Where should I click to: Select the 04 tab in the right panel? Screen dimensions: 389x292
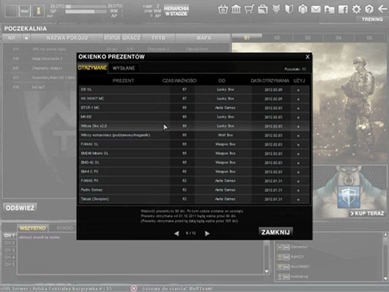click(x=338, y=38)
